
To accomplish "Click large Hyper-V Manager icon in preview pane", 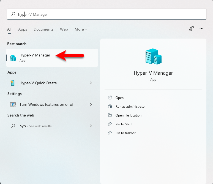I will pos(153,56).
